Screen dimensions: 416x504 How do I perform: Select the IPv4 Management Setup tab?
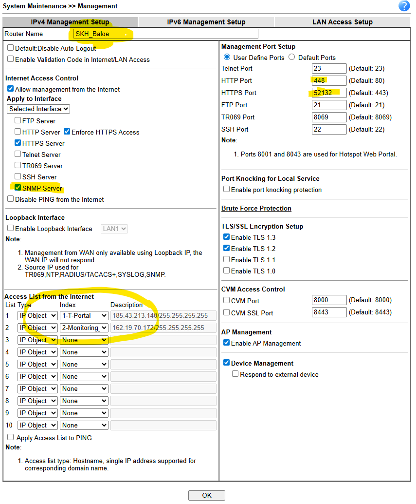(70, 22)
